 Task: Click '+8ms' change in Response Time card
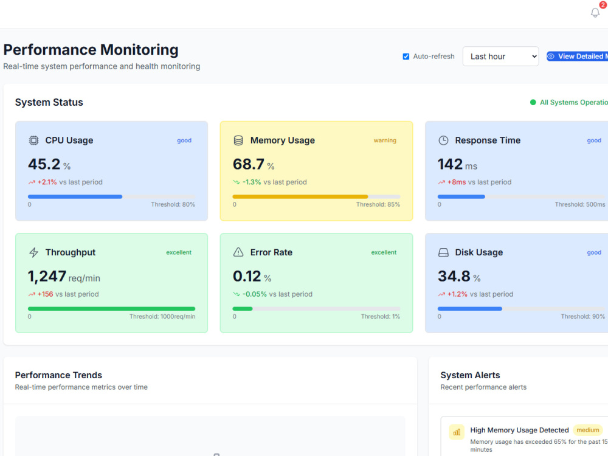pyautogui.click(x=457, y=182)
